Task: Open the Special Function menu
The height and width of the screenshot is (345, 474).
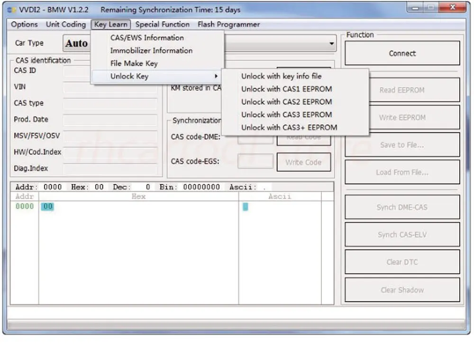Action: (x=162, y=24)
